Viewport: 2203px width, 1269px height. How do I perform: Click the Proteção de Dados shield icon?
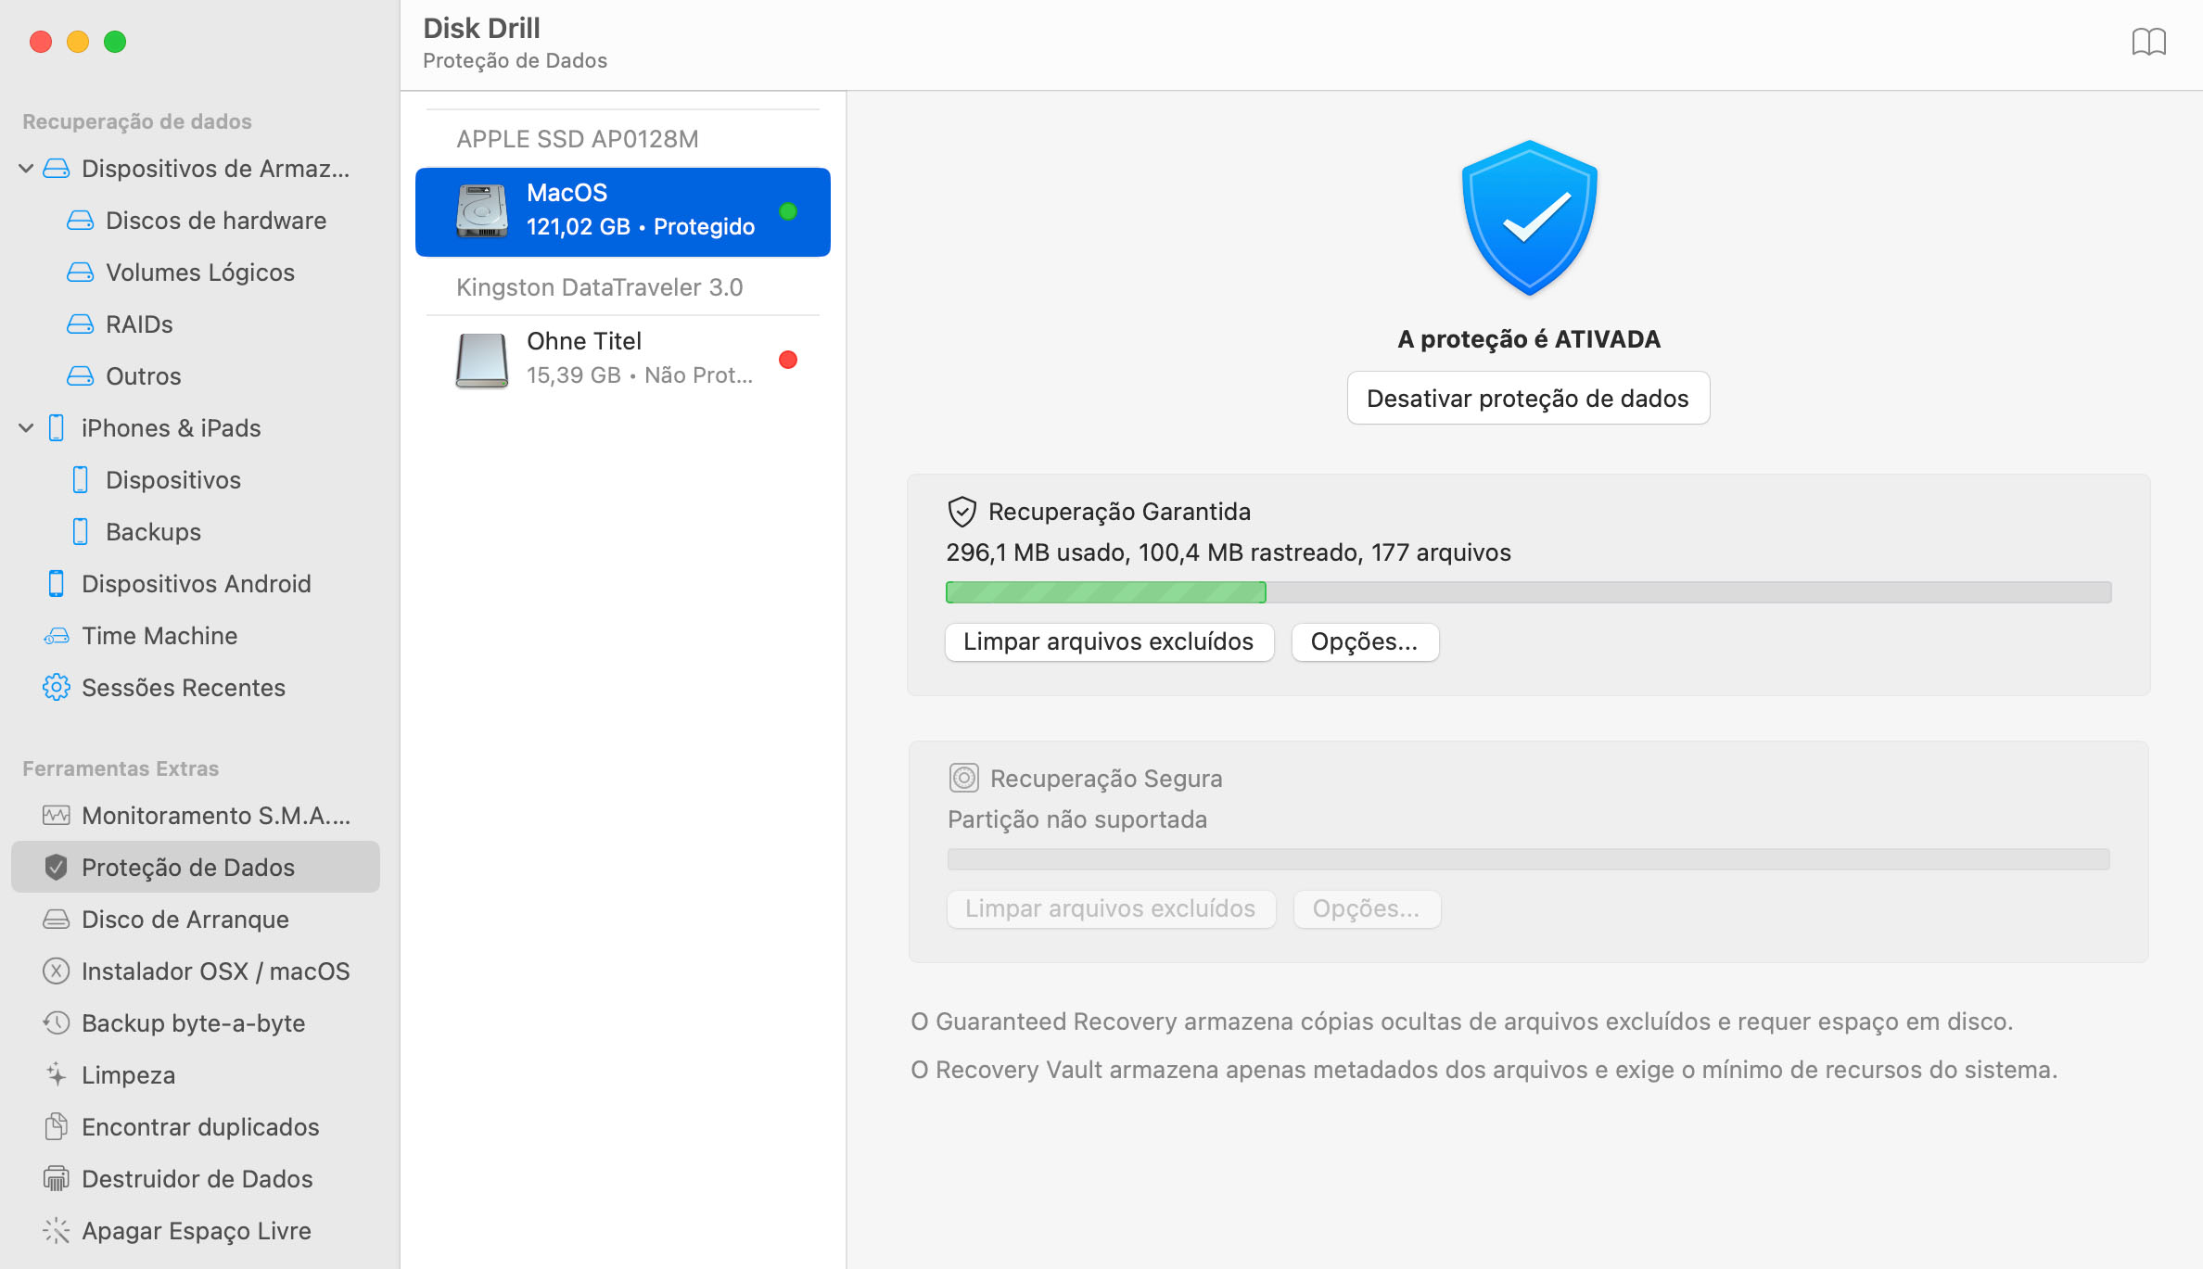tap(56, 867)
